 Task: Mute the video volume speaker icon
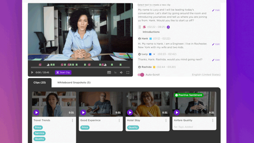pyautogui.click(x=121, y=73)
